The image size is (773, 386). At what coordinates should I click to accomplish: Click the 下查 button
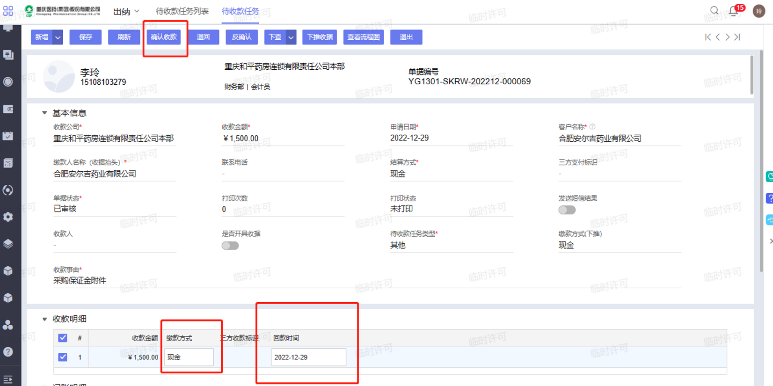click(x=275, y=37)
